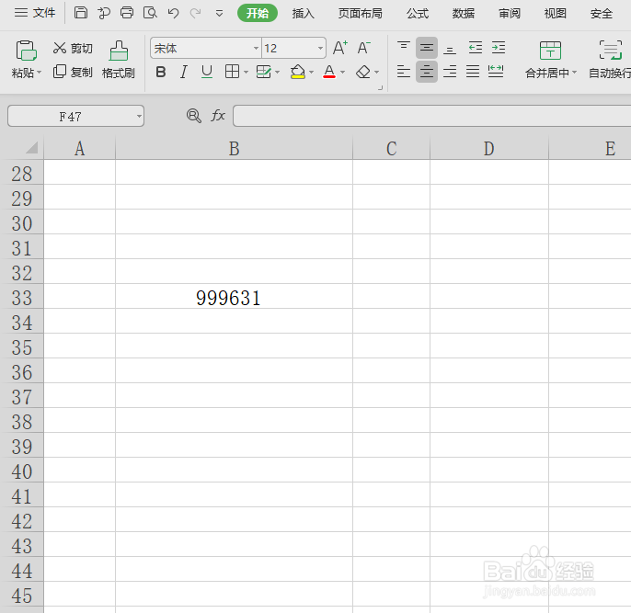Undo the last action

click(x=174, y=13)
